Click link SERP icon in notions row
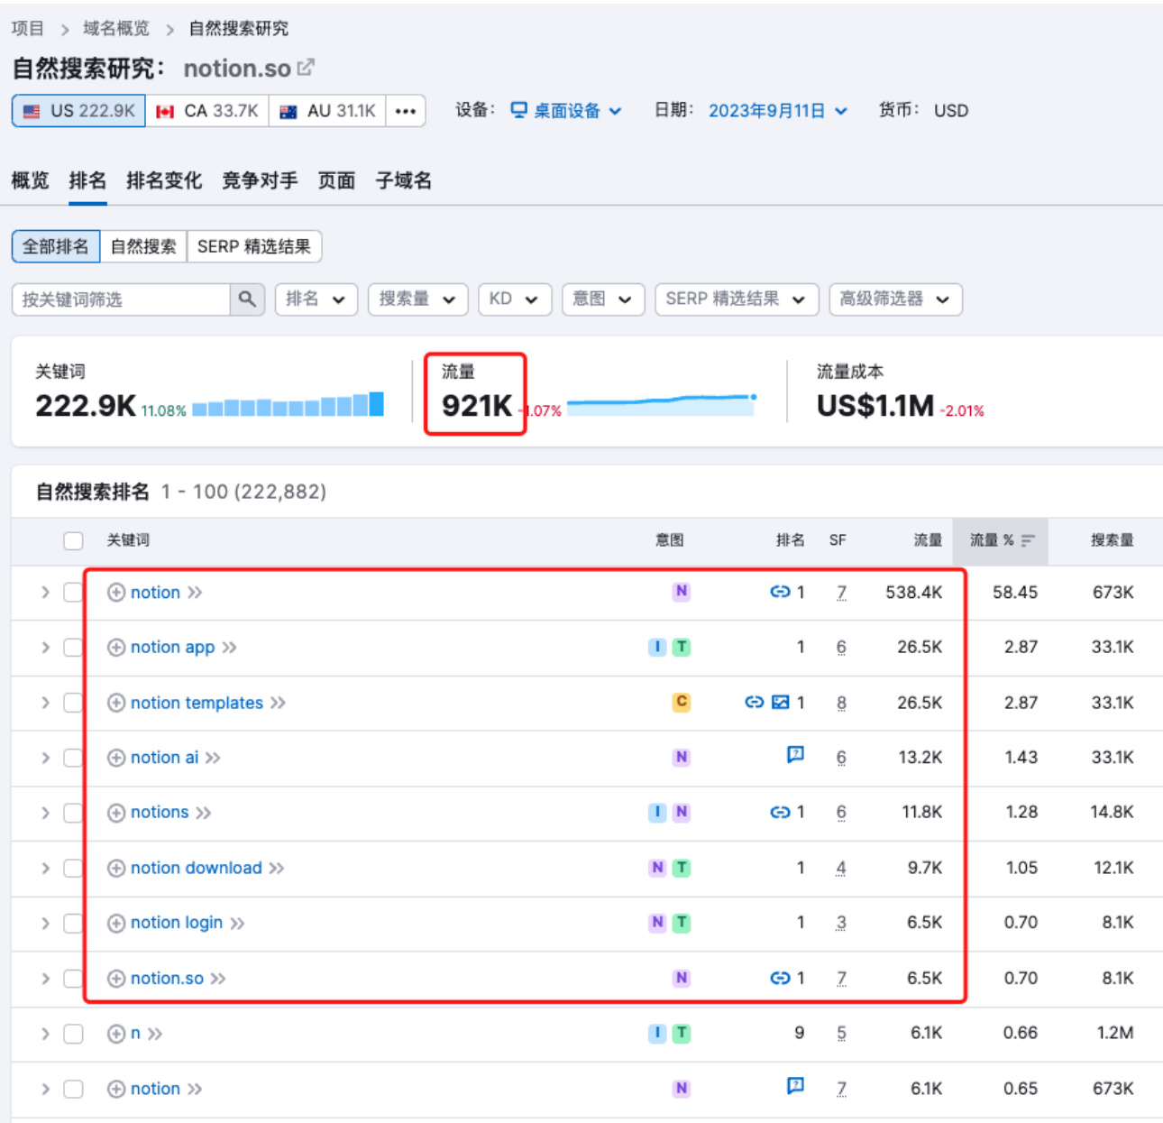The image size is (1163, 1123). point(780,812)
